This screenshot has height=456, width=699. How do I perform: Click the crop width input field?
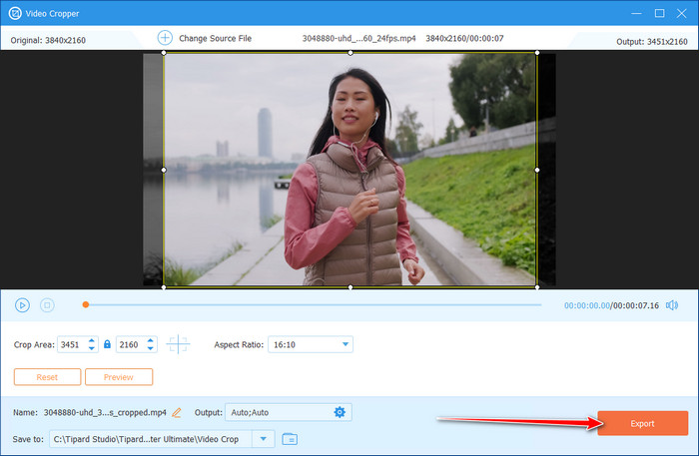tap(73, 344)
